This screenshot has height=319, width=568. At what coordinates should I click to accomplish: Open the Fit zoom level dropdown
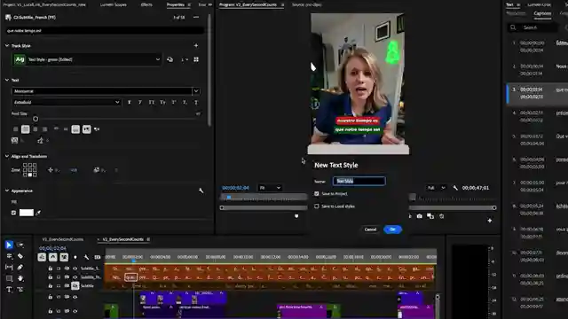pyautogui.click(x=270, y=188)
